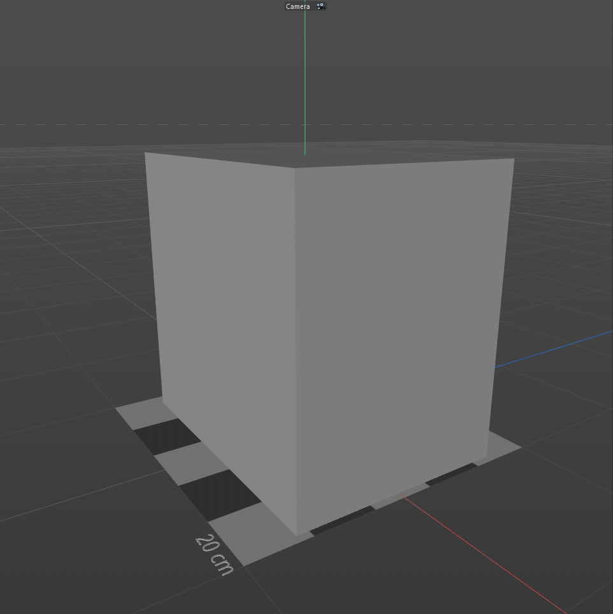
Task: Select the cube's bottom front corner point
Action: (297, 535)
